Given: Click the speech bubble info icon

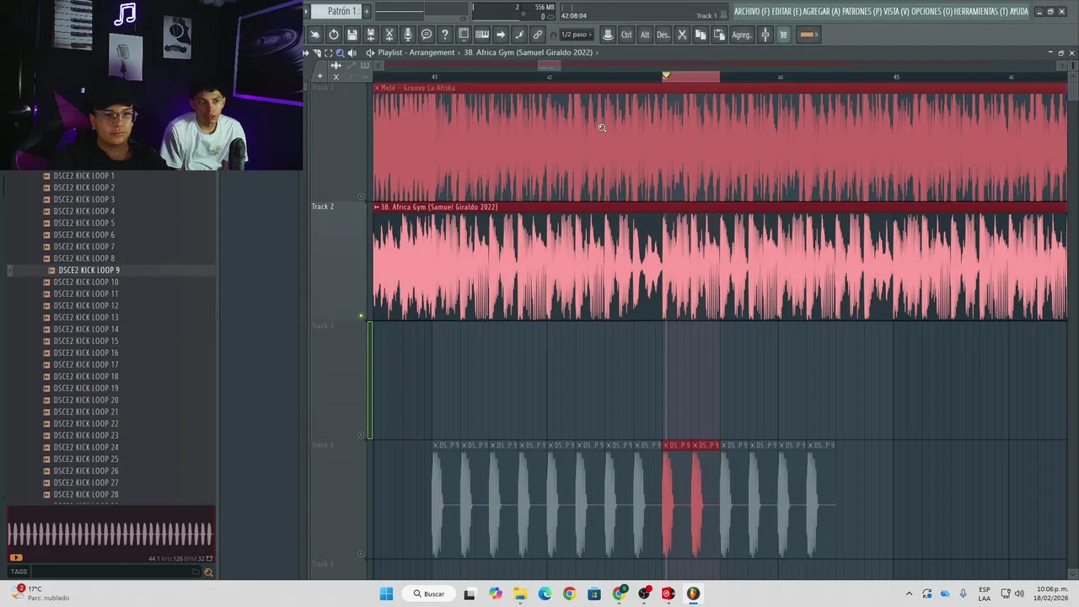Looking at the screenshot, I should (427, 35).
